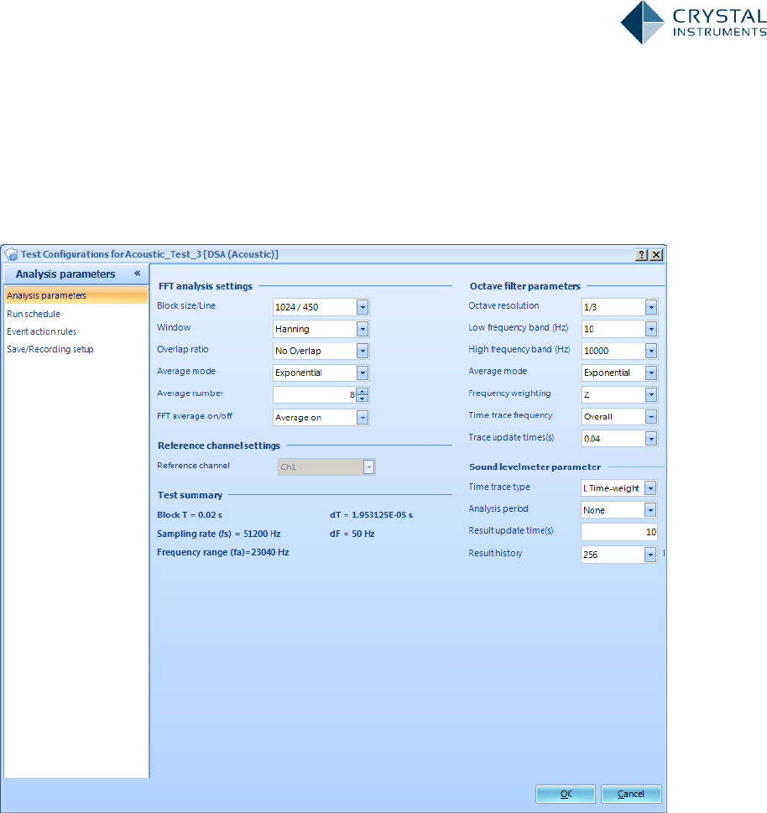The width and height of the screenshot is (767, 813).
Task: Click the Sampling rate 51200 Hz text
Action: (x=218, y=534)
